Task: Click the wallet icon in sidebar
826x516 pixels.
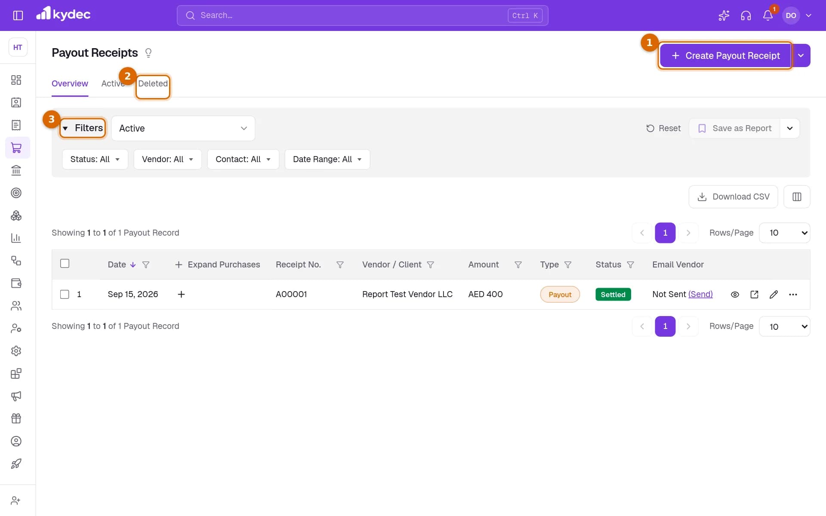Action: (16, 283)
